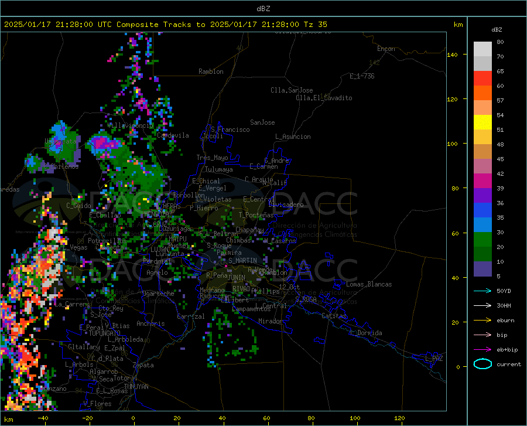Image resolution: width=527 pixels, height=426 pixels.
Task: Click the bright yellow 54 dBZ swatch
Action: (x=482, y=122)
